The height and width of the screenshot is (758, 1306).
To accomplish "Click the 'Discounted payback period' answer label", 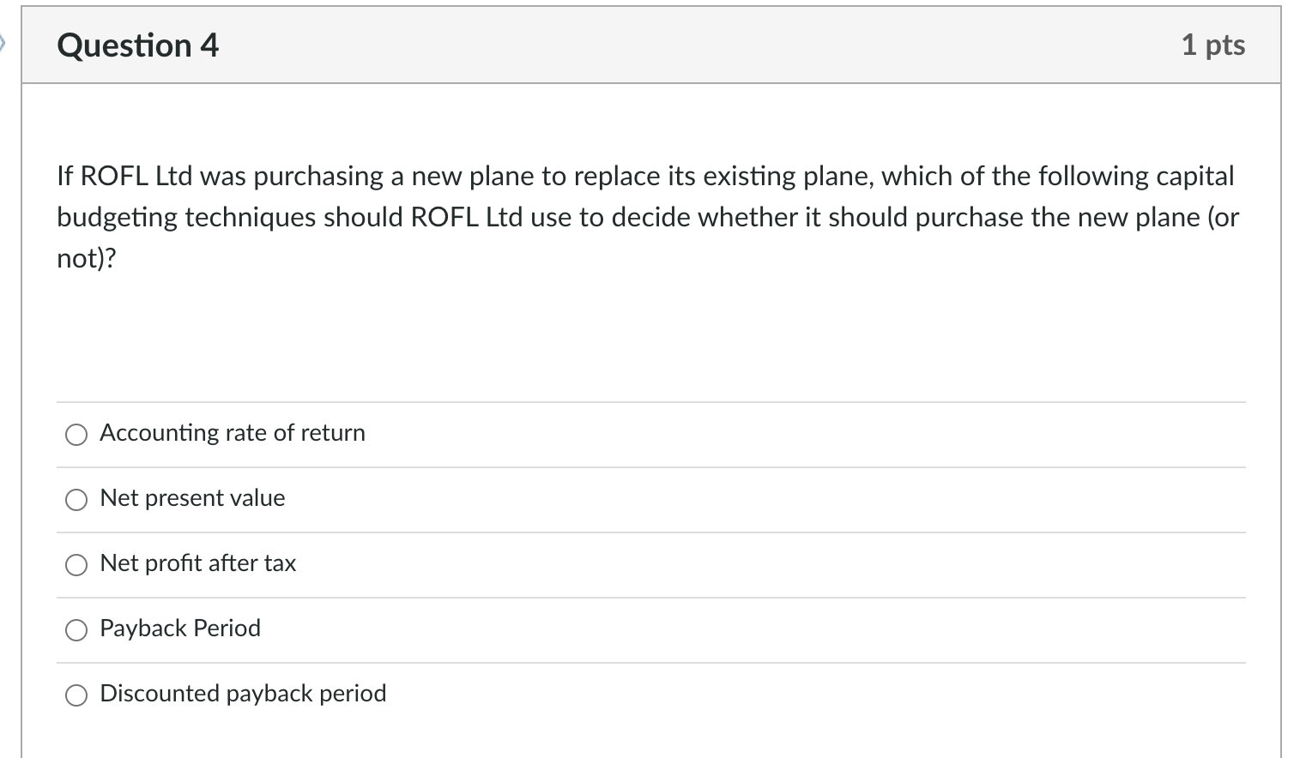I will pos(243,694).
